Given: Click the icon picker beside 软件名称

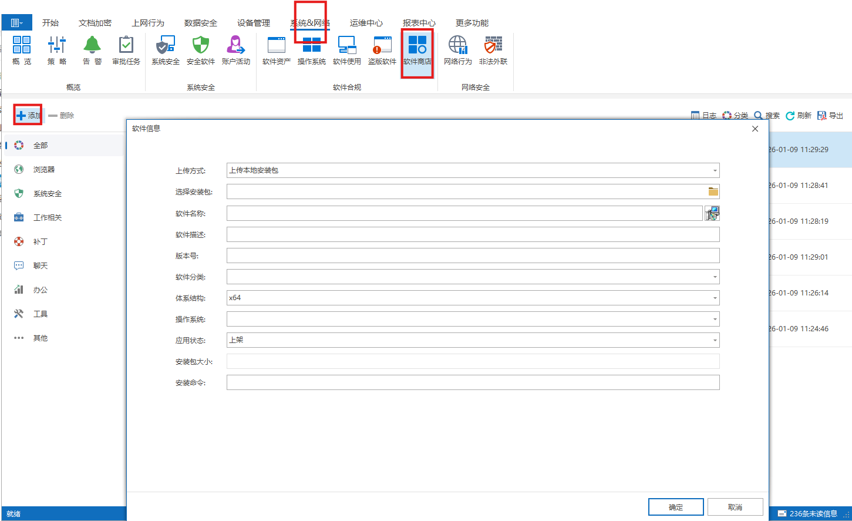Looking at the screenshot, I should tap(712, 213).
